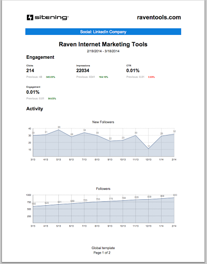The width and height of the screenshot is (207, 264).
Task: Click the 12/13 low point on New Followers chart
Action: (149, 149)
